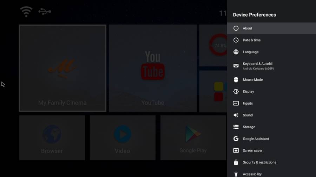Click the Storage icon
This screenshot has height=177, width=316.
[x=236, y=127]
